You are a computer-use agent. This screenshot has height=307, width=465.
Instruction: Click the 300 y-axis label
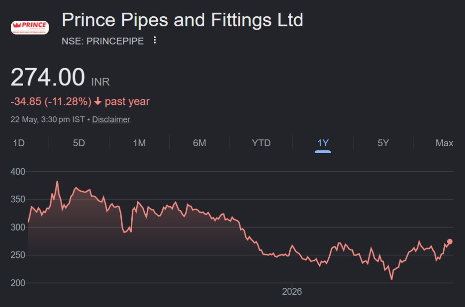click(x=18, y=227)
